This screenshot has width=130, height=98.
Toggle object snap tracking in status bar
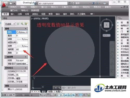click(66, 95)
